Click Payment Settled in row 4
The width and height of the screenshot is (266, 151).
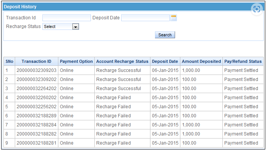pyautogui.click(x=241, y=98)
